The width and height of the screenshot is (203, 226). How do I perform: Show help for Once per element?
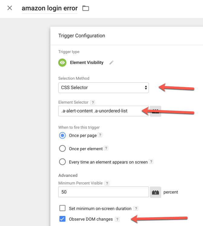(106, 148)
